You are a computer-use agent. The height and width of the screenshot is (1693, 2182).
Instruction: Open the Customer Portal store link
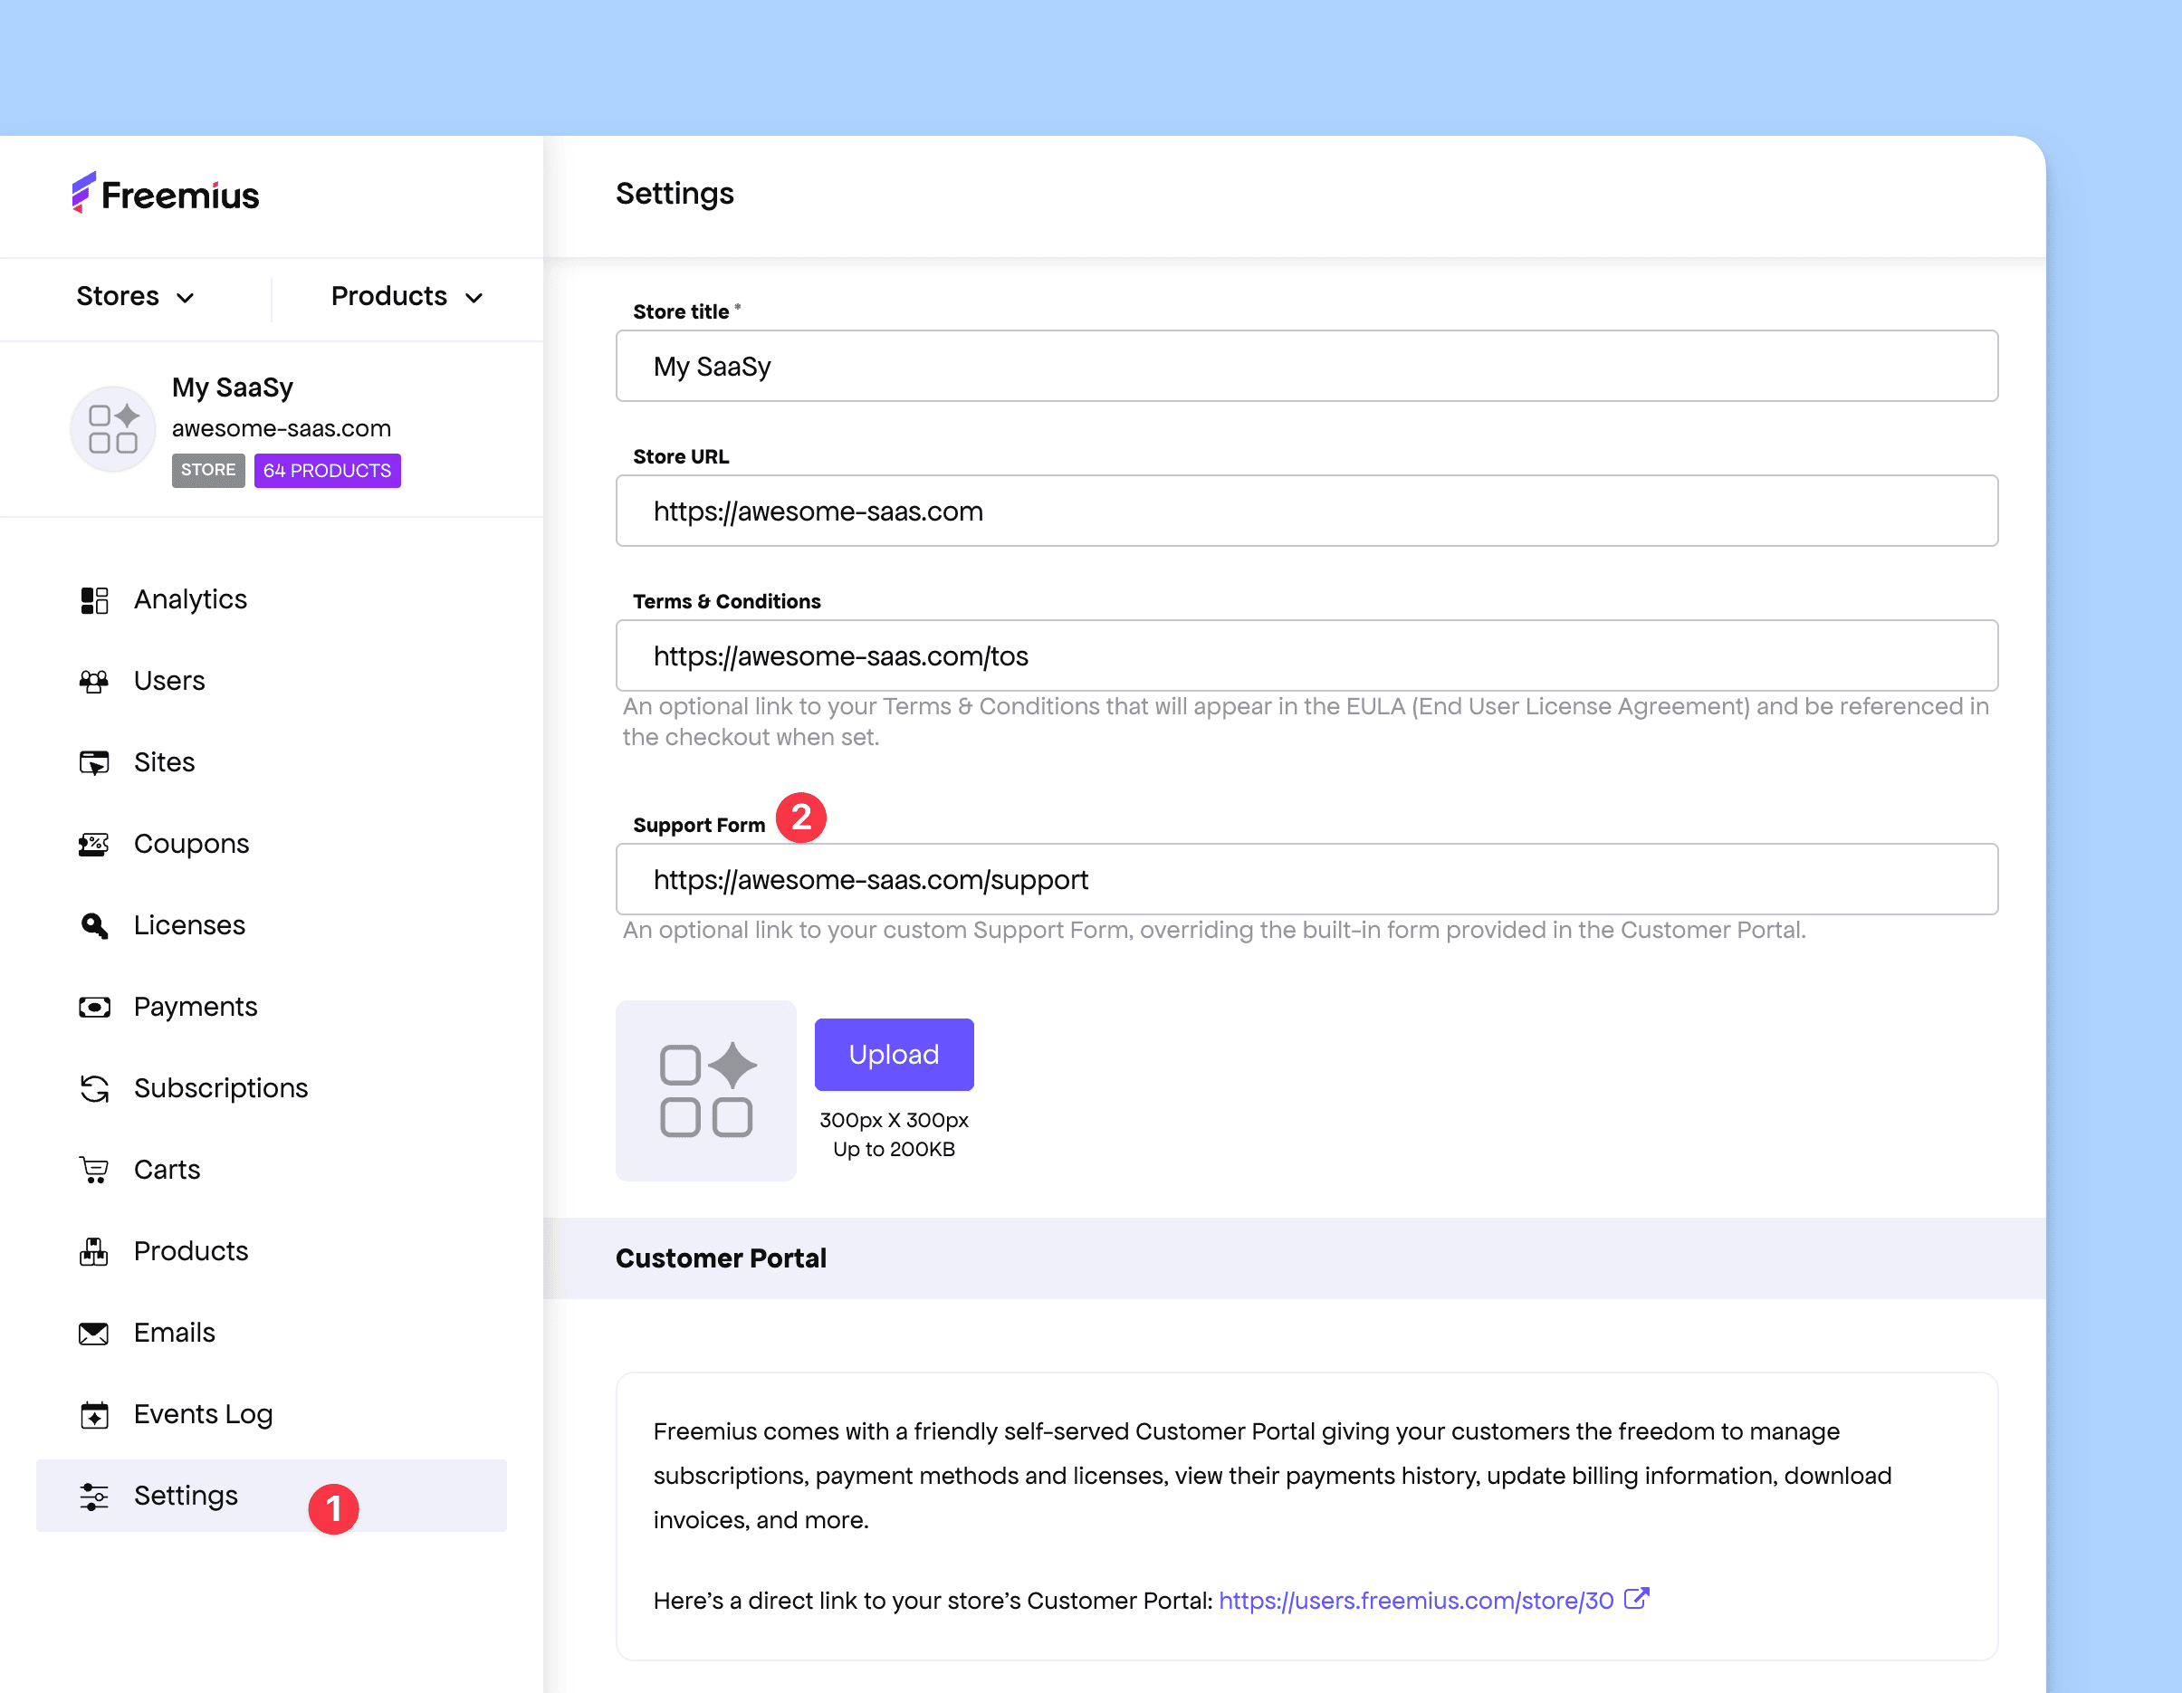[x=1416, y=1602]
